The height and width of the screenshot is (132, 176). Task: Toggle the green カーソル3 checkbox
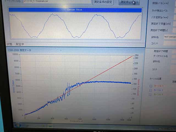coord(150,95)
